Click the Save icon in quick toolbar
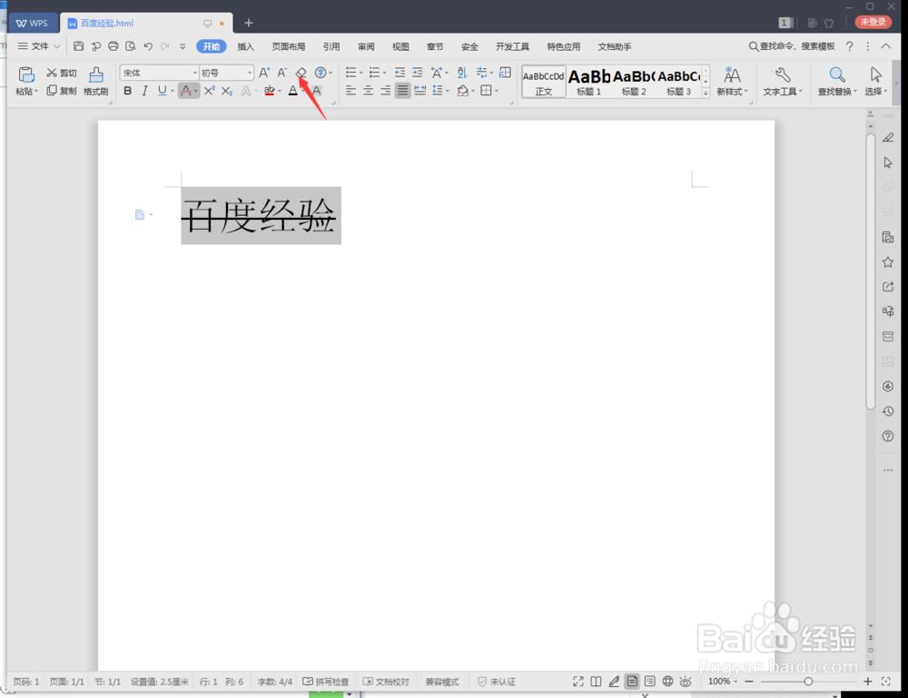 tap(79, 46)
